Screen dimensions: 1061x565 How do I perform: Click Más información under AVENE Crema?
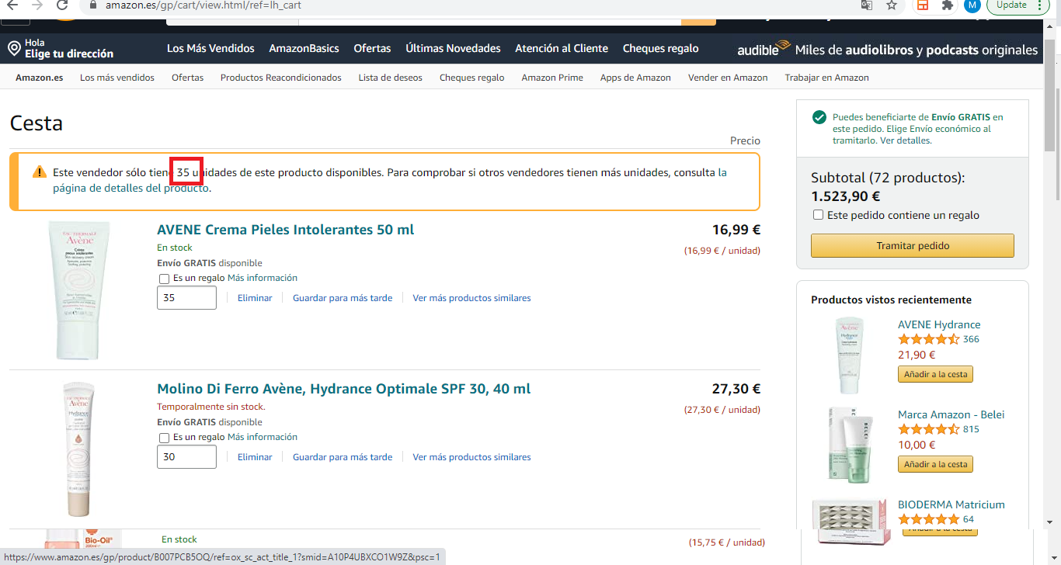[x=262, y=278]
